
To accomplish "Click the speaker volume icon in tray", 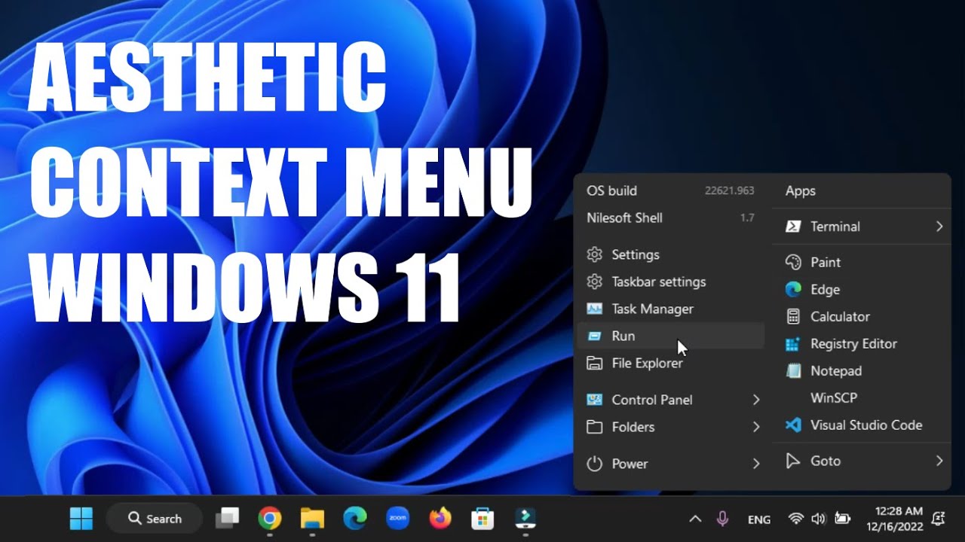I will pos(818,519).
